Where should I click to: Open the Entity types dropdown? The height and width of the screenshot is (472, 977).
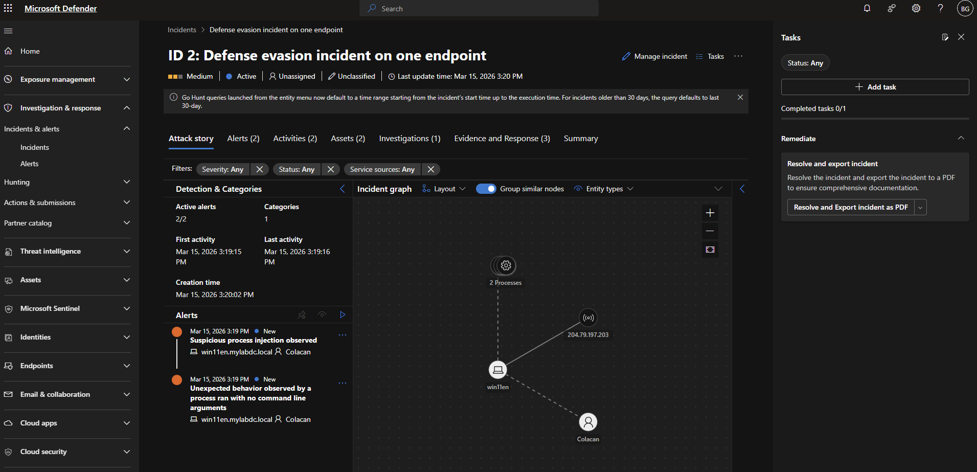click(604, 189)
